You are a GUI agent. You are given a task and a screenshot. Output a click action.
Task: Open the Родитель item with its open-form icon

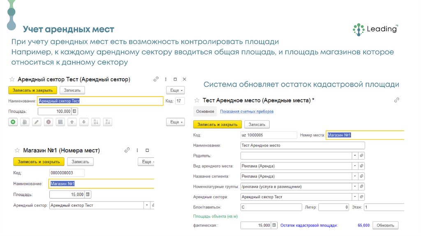tap(361, 155)
